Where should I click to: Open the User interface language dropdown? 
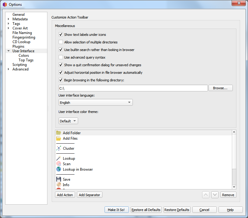(x=95, y=103)
